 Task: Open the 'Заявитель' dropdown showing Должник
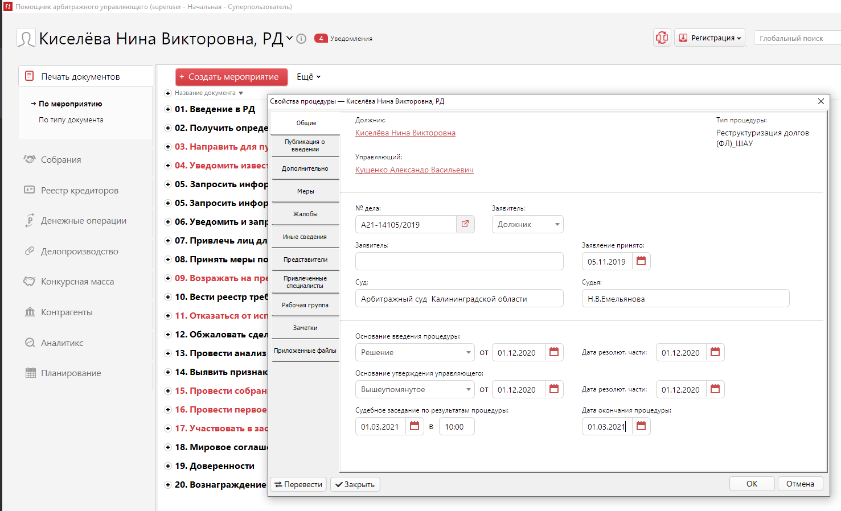tap(527, 224)
